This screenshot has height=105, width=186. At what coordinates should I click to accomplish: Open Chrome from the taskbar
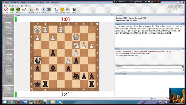pos(11,102)
